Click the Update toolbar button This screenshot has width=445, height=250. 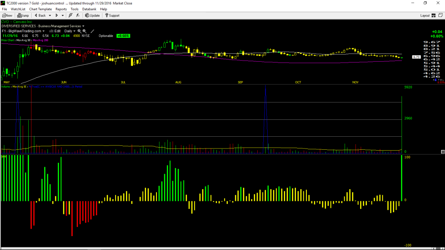[93, 16]
